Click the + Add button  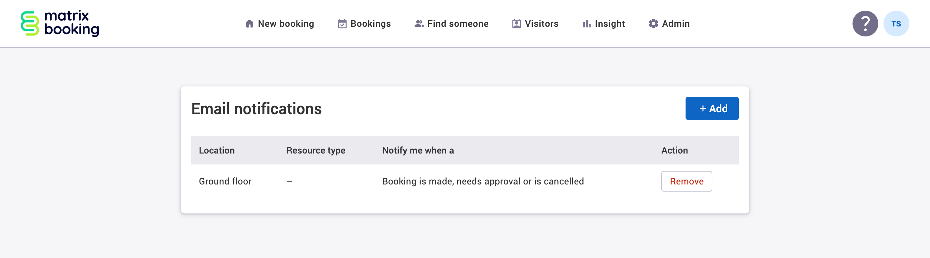712,108
